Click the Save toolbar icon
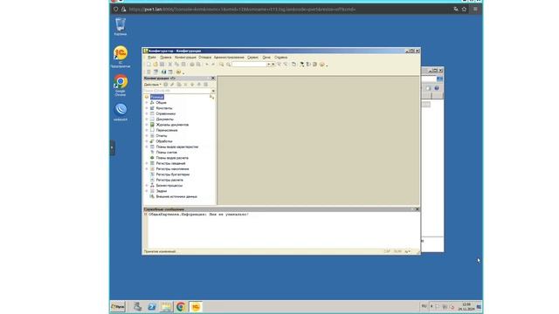This screenshot has height=314, width=559. (162, 65)
